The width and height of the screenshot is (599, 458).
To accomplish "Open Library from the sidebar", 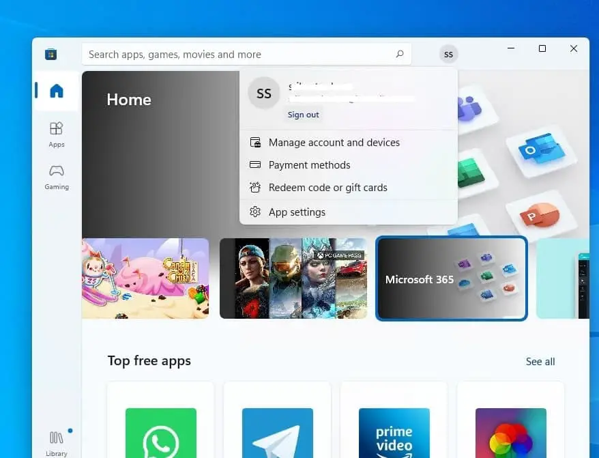I will (x=57, y=443).
